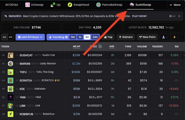Toggle price currency dollar icon
185x120 pixels.
pyautogui.click(x=100, y=46)
